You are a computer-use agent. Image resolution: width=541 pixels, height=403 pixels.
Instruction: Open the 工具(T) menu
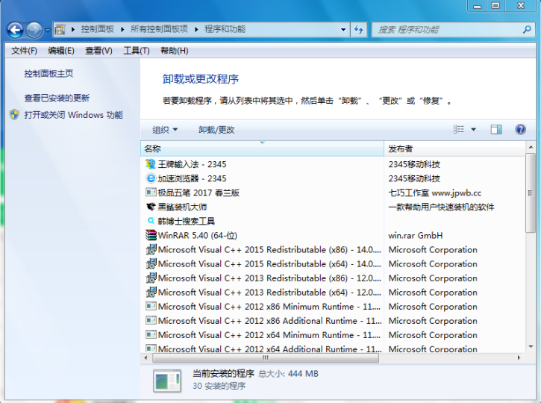pyautogui.click(x=136, y=51)
